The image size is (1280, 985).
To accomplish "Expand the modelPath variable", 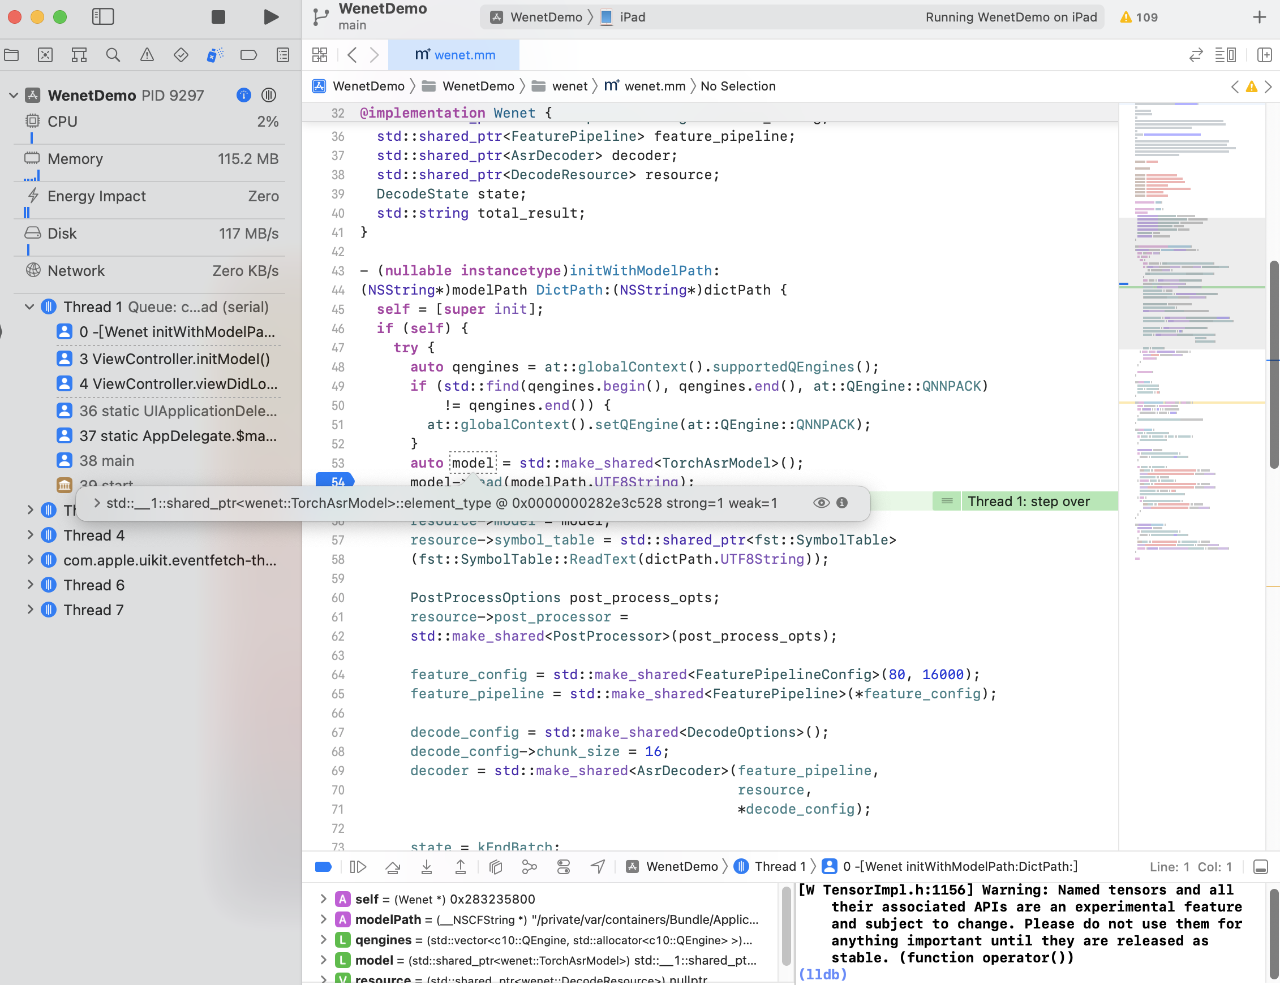I will [323, 919].
